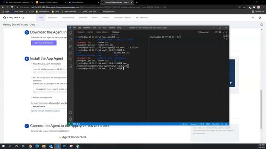Open Databases tab in AppDynamics navigation
Screen dimensions: 266x149
[83, 17]
